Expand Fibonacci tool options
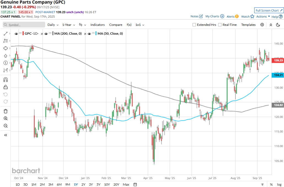 pos(10,41)
